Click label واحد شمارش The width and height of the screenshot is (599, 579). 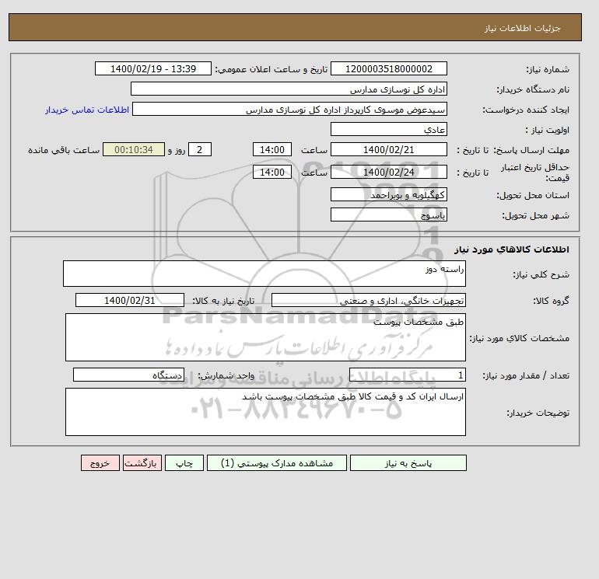click(x=226, y=376)
